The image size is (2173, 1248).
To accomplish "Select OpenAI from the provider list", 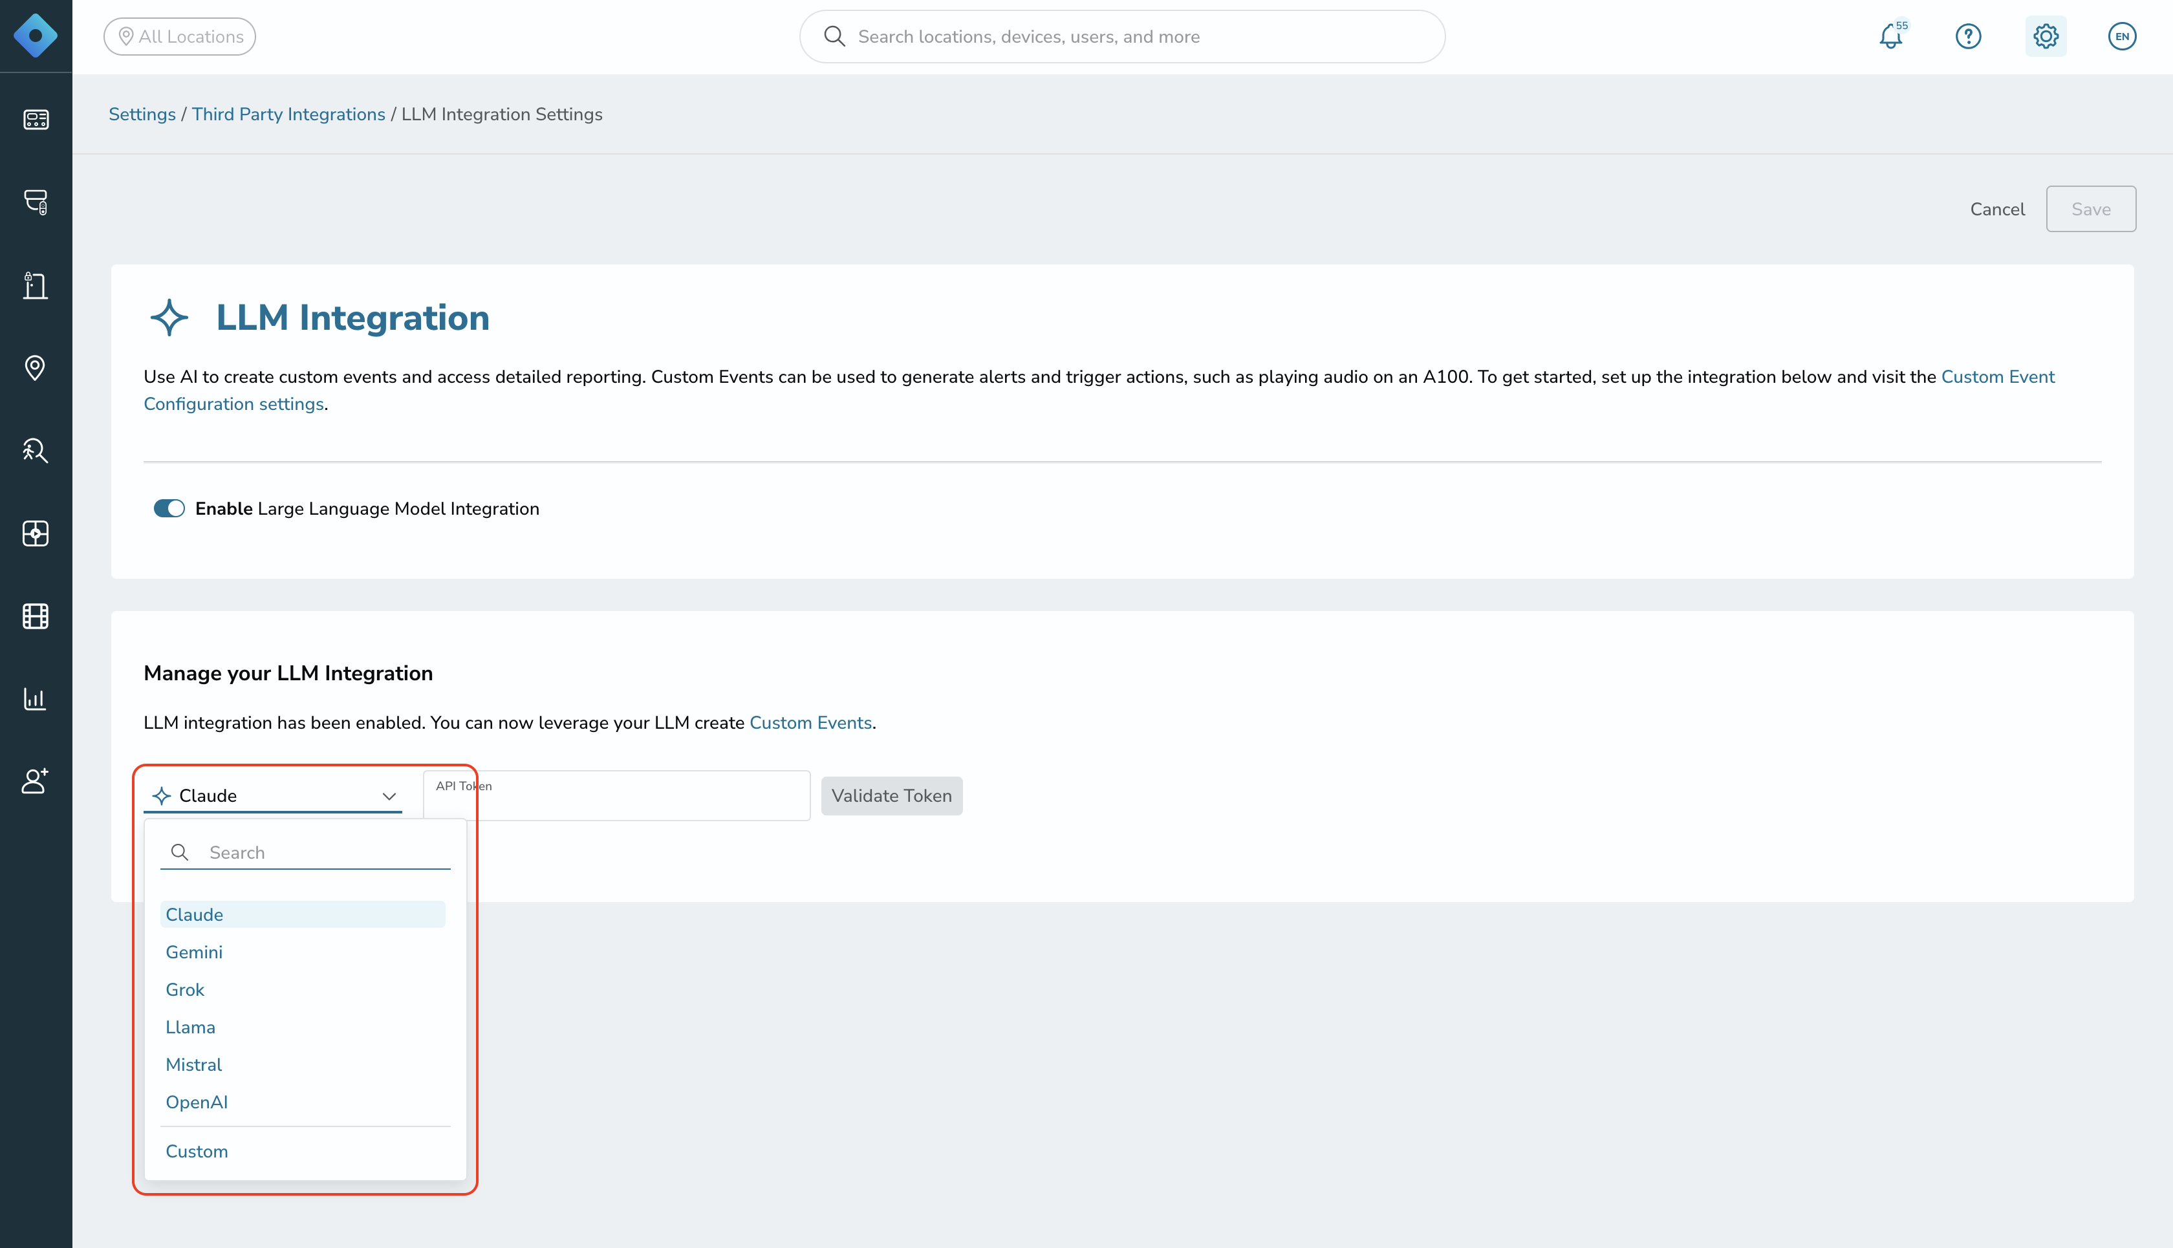I will [197, 1101].
